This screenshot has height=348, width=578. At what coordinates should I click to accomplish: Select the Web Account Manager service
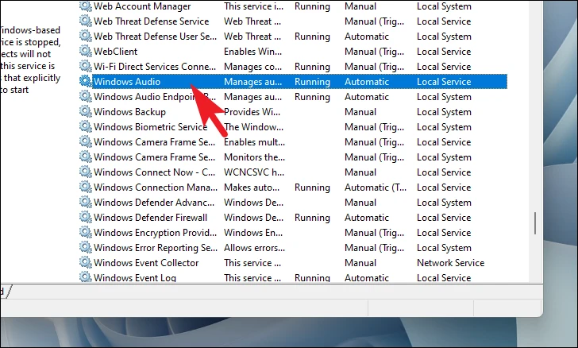click(142, 6)
